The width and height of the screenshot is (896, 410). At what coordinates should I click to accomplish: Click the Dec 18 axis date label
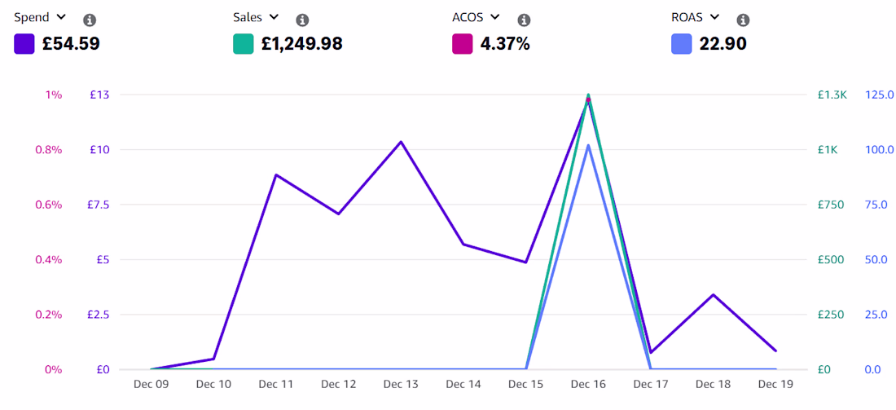tap(714, 384)
